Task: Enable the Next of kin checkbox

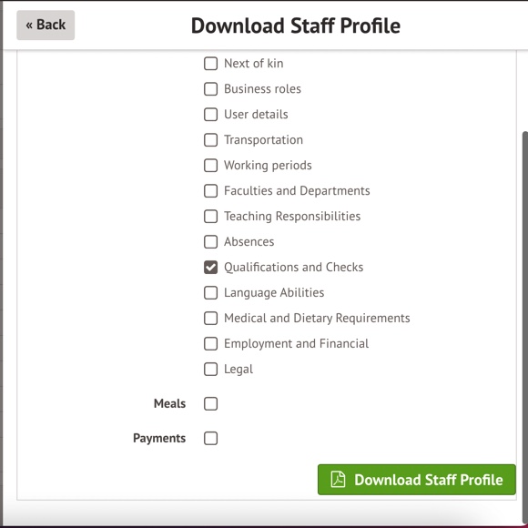Action: click(x=211, y=64)
